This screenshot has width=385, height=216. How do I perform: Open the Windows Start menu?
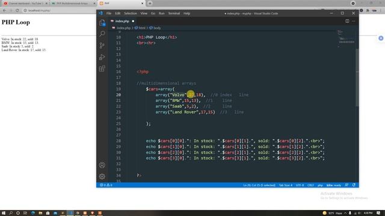click(4, 213)
